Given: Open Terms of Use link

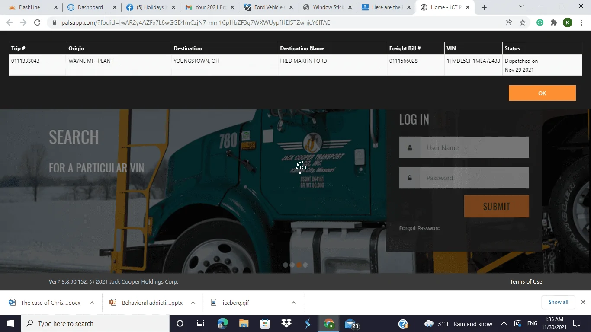Looking at the screenshot, I should tap(526, 281).
